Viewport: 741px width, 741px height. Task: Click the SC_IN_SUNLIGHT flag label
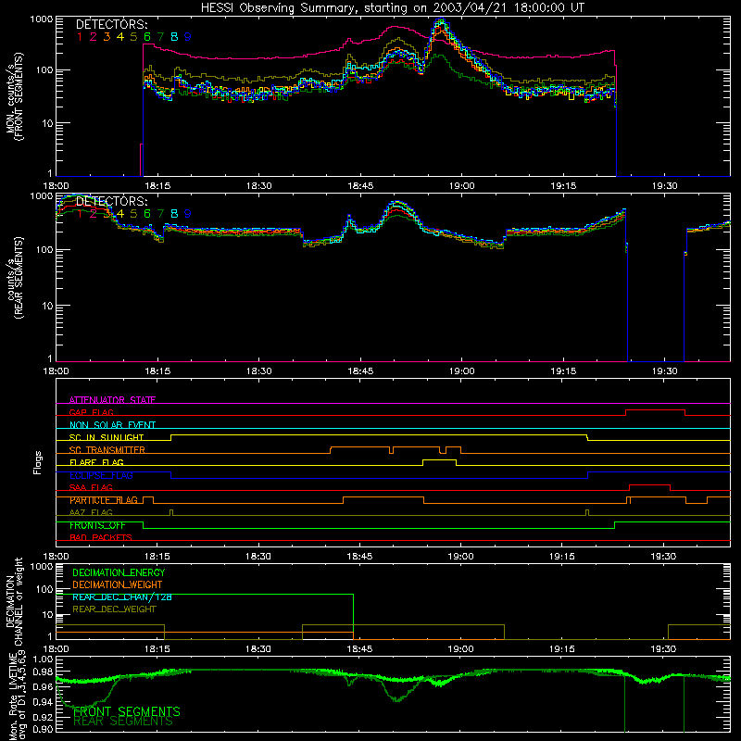(x=107, y=437)
